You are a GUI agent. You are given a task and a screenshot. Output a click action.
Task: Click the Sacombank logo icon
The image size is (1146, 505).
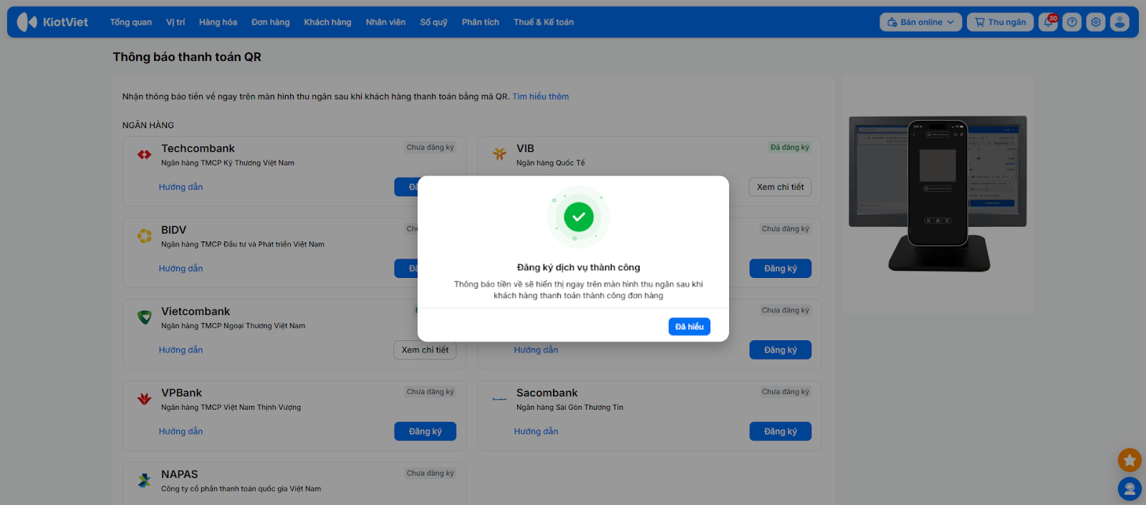tap(499, 399)
